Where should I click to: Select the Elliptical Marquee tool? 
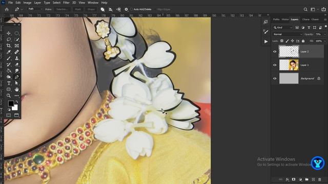coord(17,33)
